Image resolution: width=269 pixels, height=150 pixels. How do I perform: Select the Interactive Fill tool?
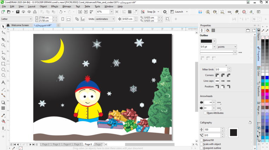point(3,121)
